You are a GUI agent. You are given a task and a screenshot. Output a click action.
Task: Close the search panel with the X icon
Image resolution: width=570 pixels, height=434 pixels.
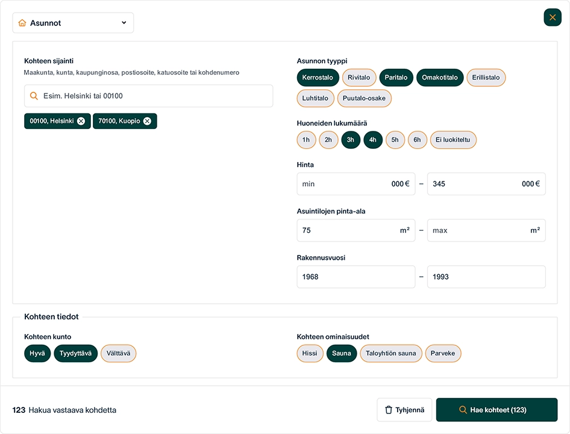(552, 17)
